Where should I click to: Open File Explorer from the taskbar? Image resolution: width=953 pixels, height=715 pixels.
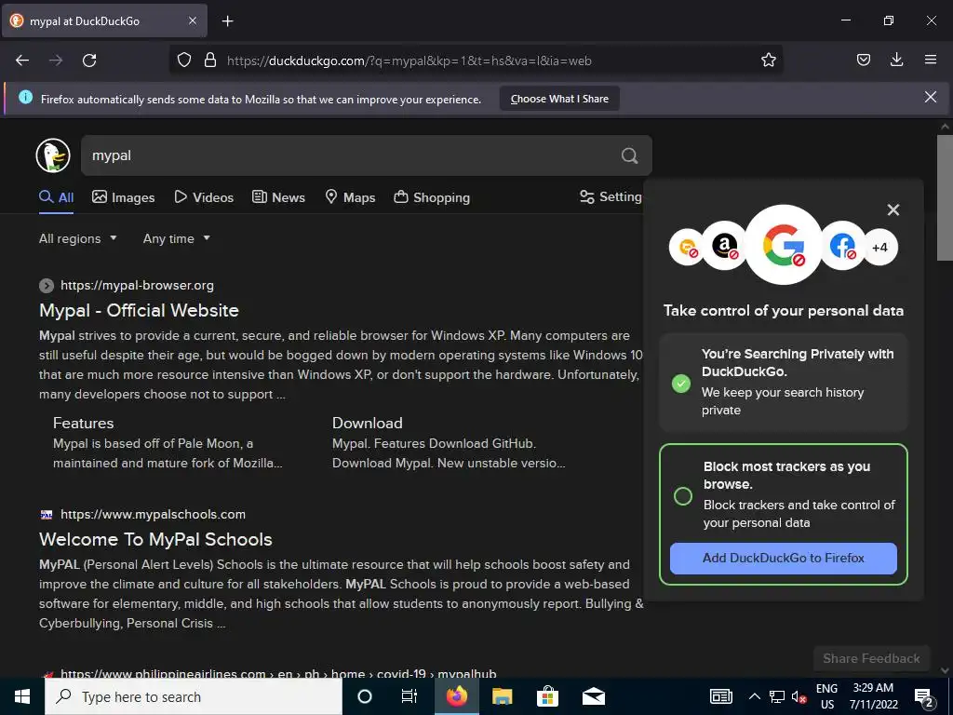(502, 696)
